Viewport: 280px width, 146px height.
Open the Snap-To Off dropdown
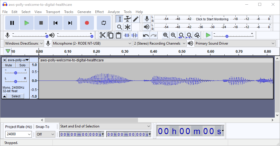(x=45, y=134)
